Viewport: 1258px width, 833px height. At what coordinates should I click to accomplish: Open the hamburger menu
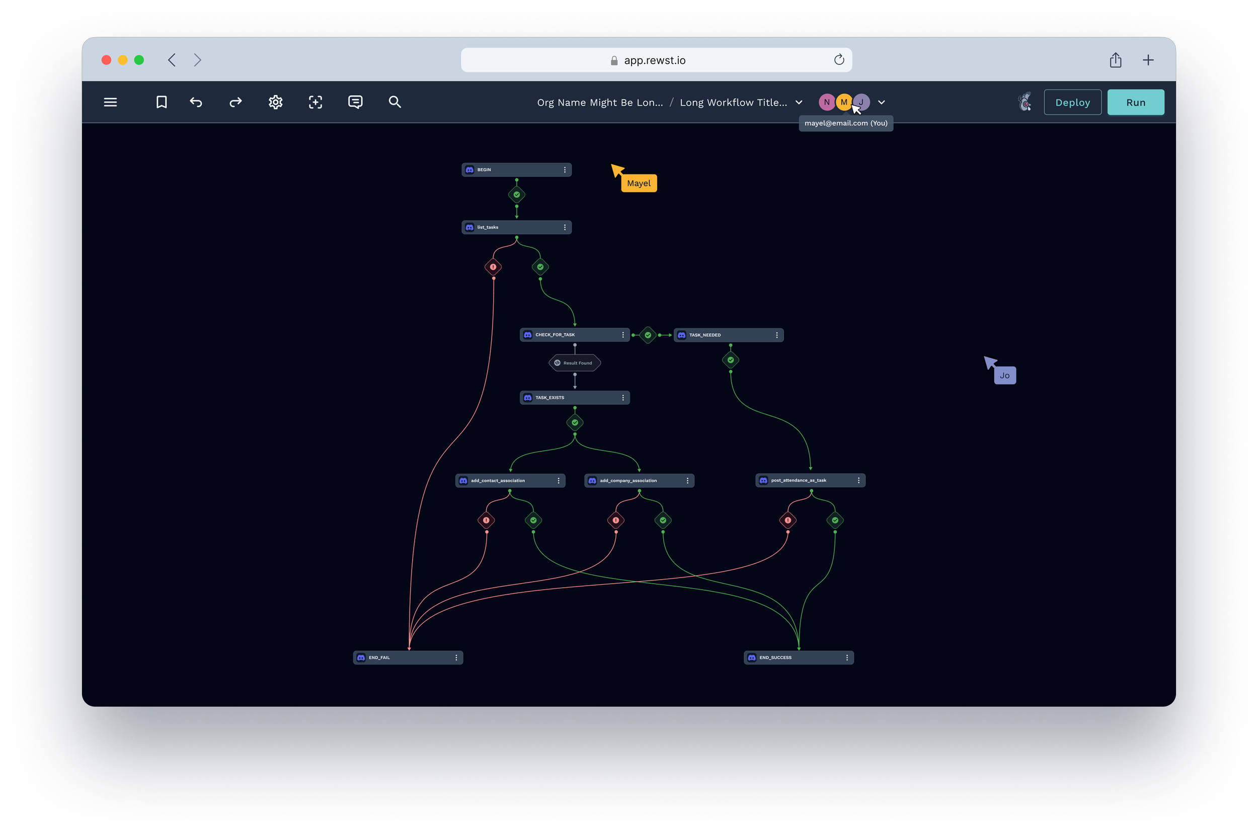(110, 102)
